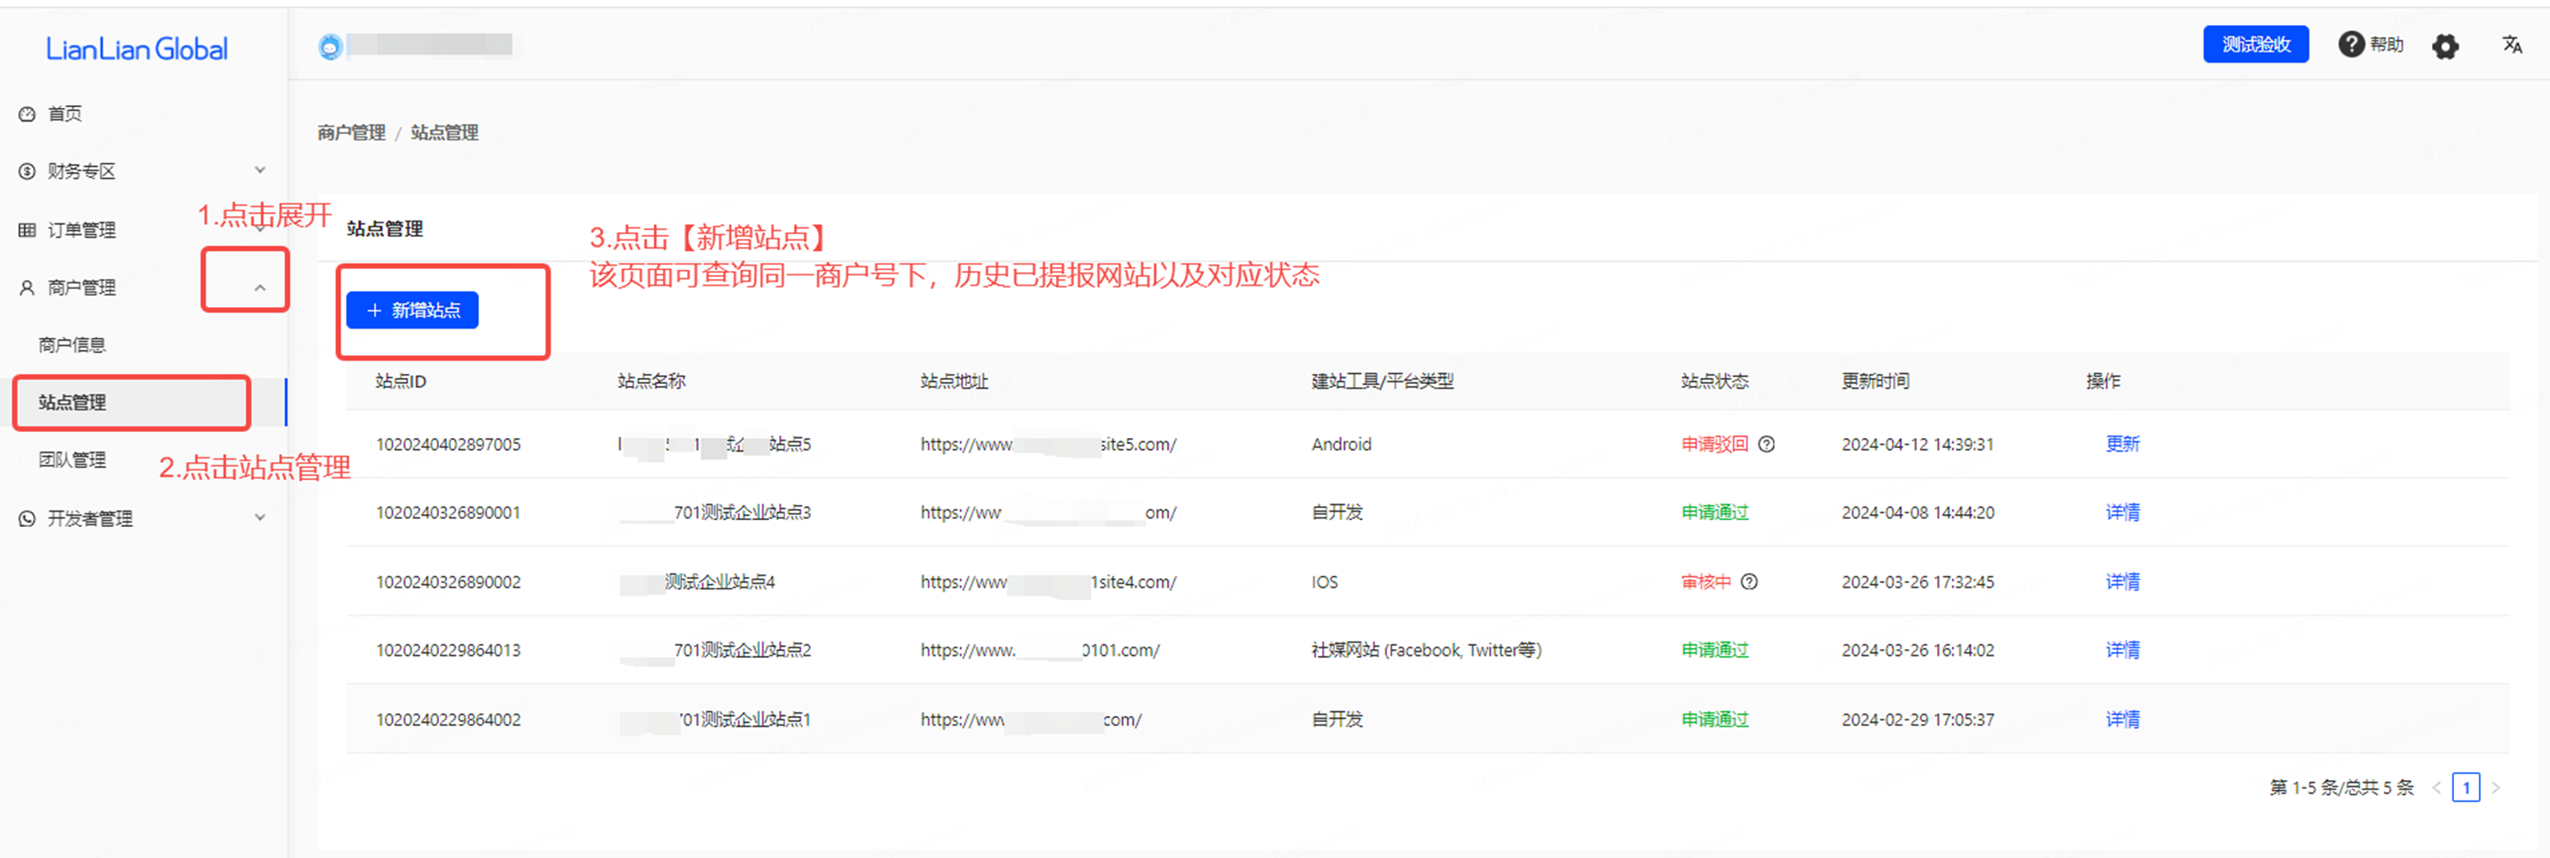Click the 新增站点 button
Image resolution: width=2550 pixels, height=858 pixels.
coord(412,310)
